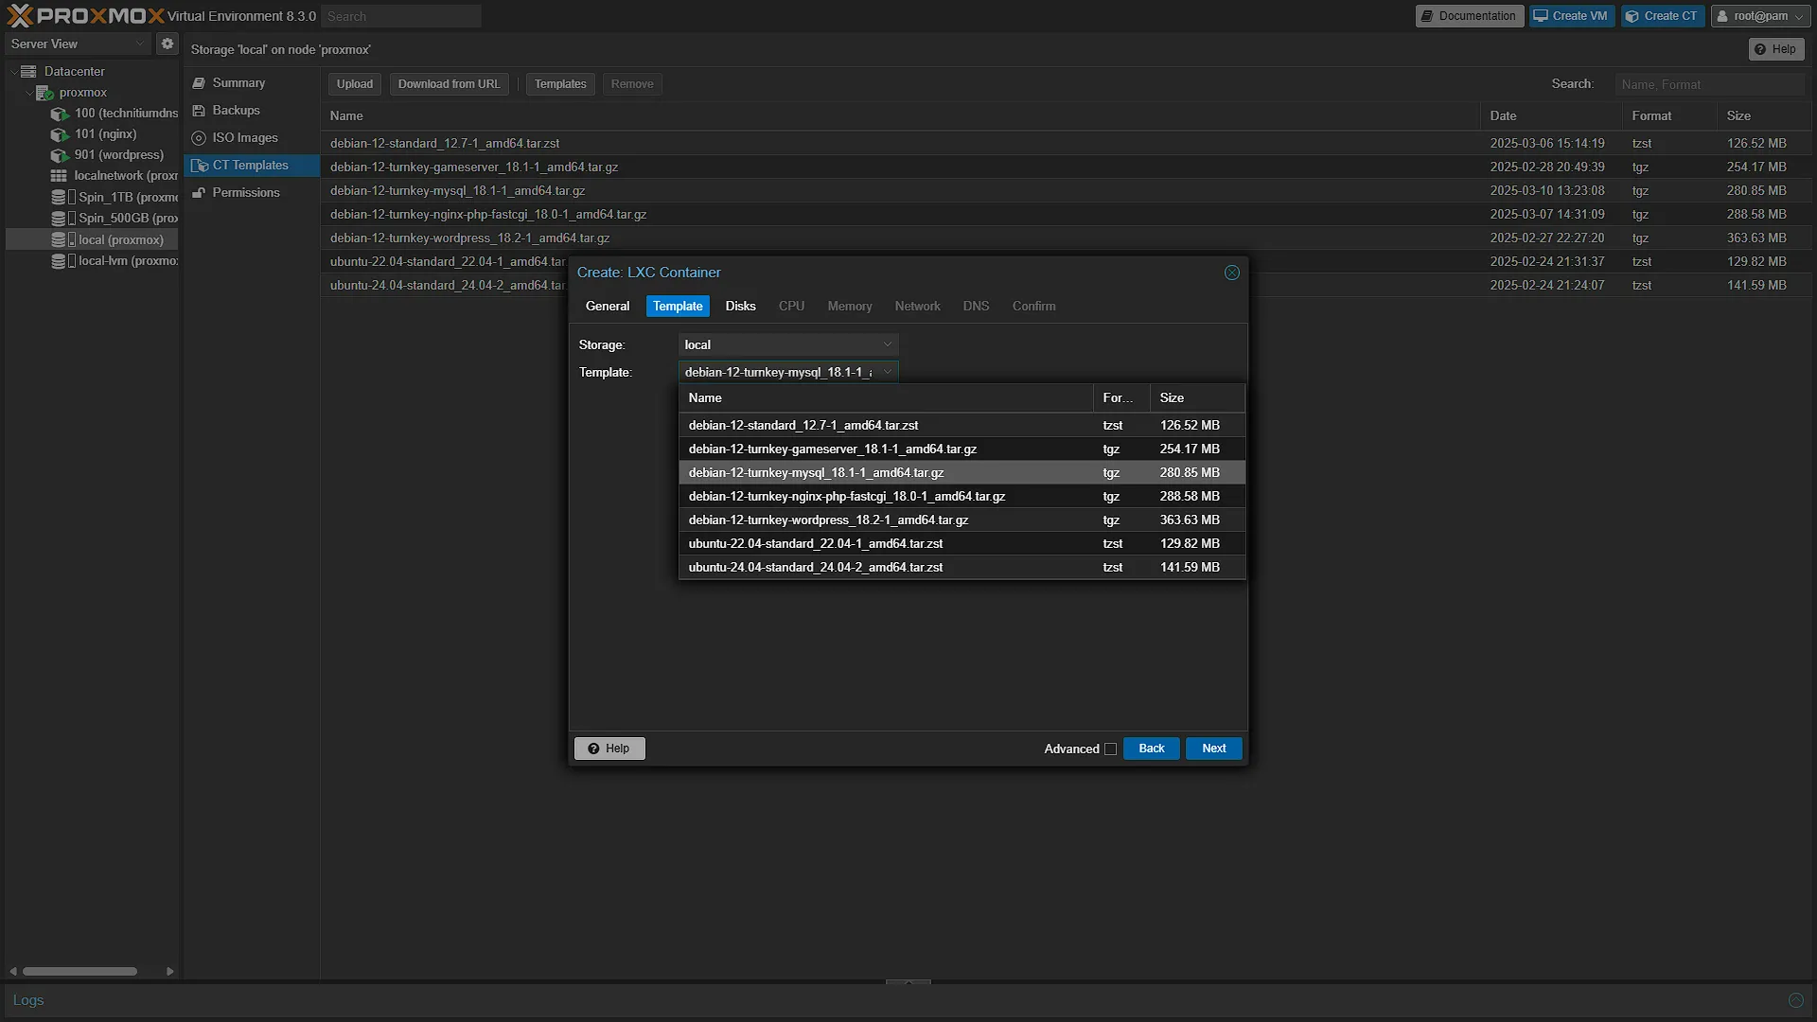Click the Create CT button
This screenshot has height=1022, width=1817.
pos(1663,16)
